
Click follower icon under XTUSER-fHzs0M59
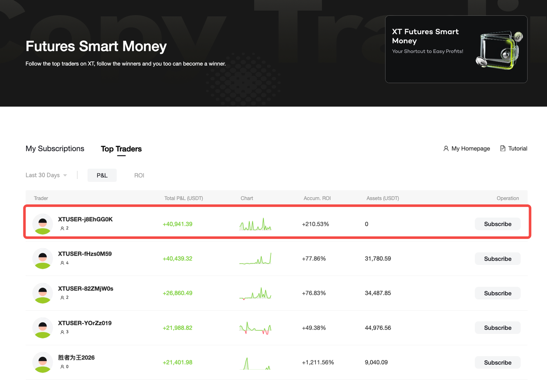[62, 263]
